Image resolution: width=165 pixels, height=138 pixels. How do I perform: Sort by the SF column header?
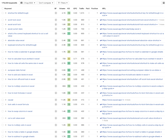[x=55, y=9]
